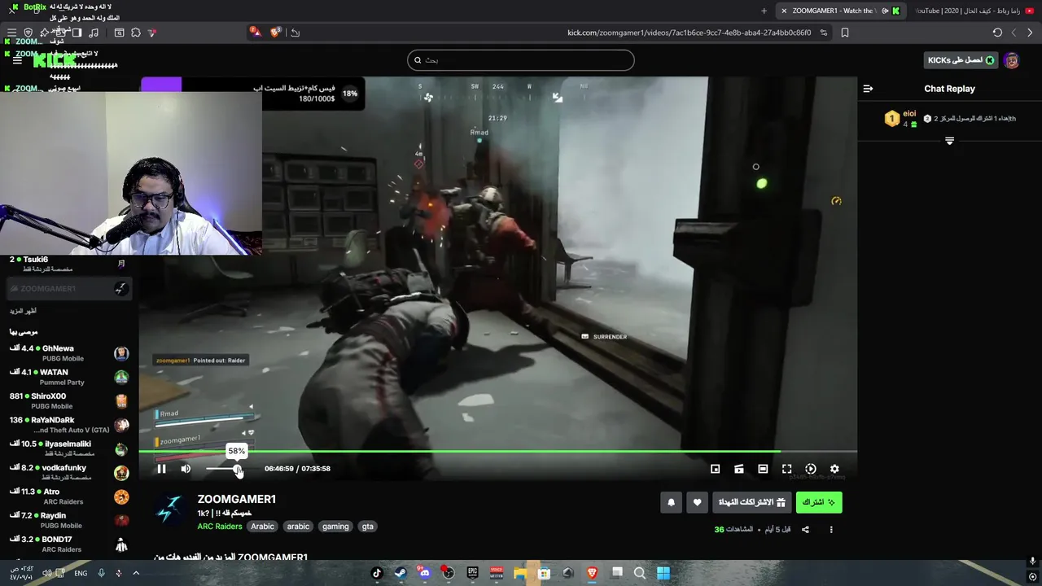Open recommended channel GhNewa
This screenshot has width=1042, height=586.
[x=69, y=353]
